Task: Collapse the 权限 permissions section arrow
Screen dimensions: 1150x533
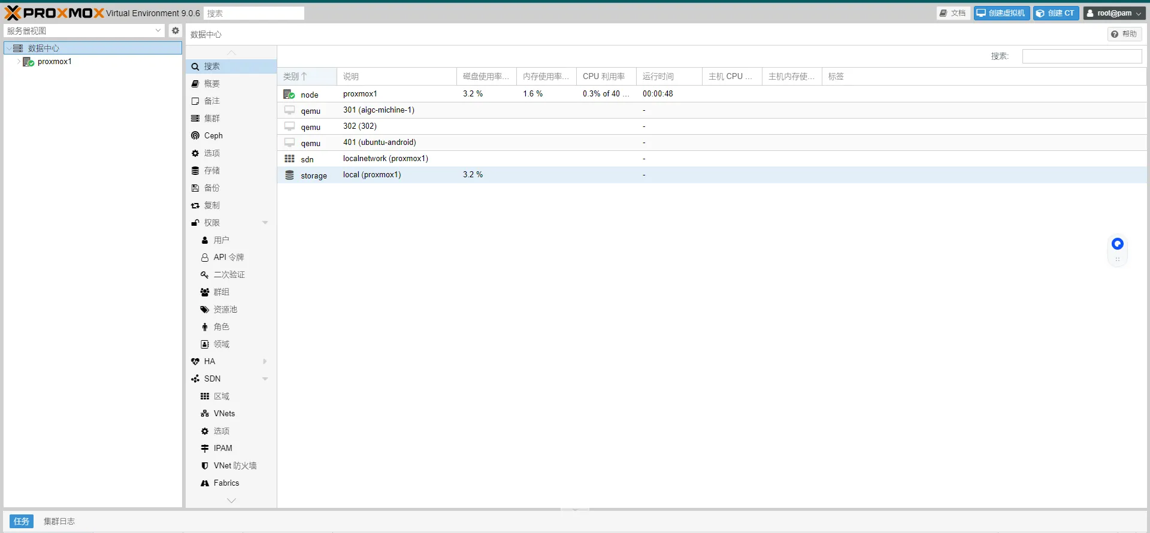Action: point(265,223)
